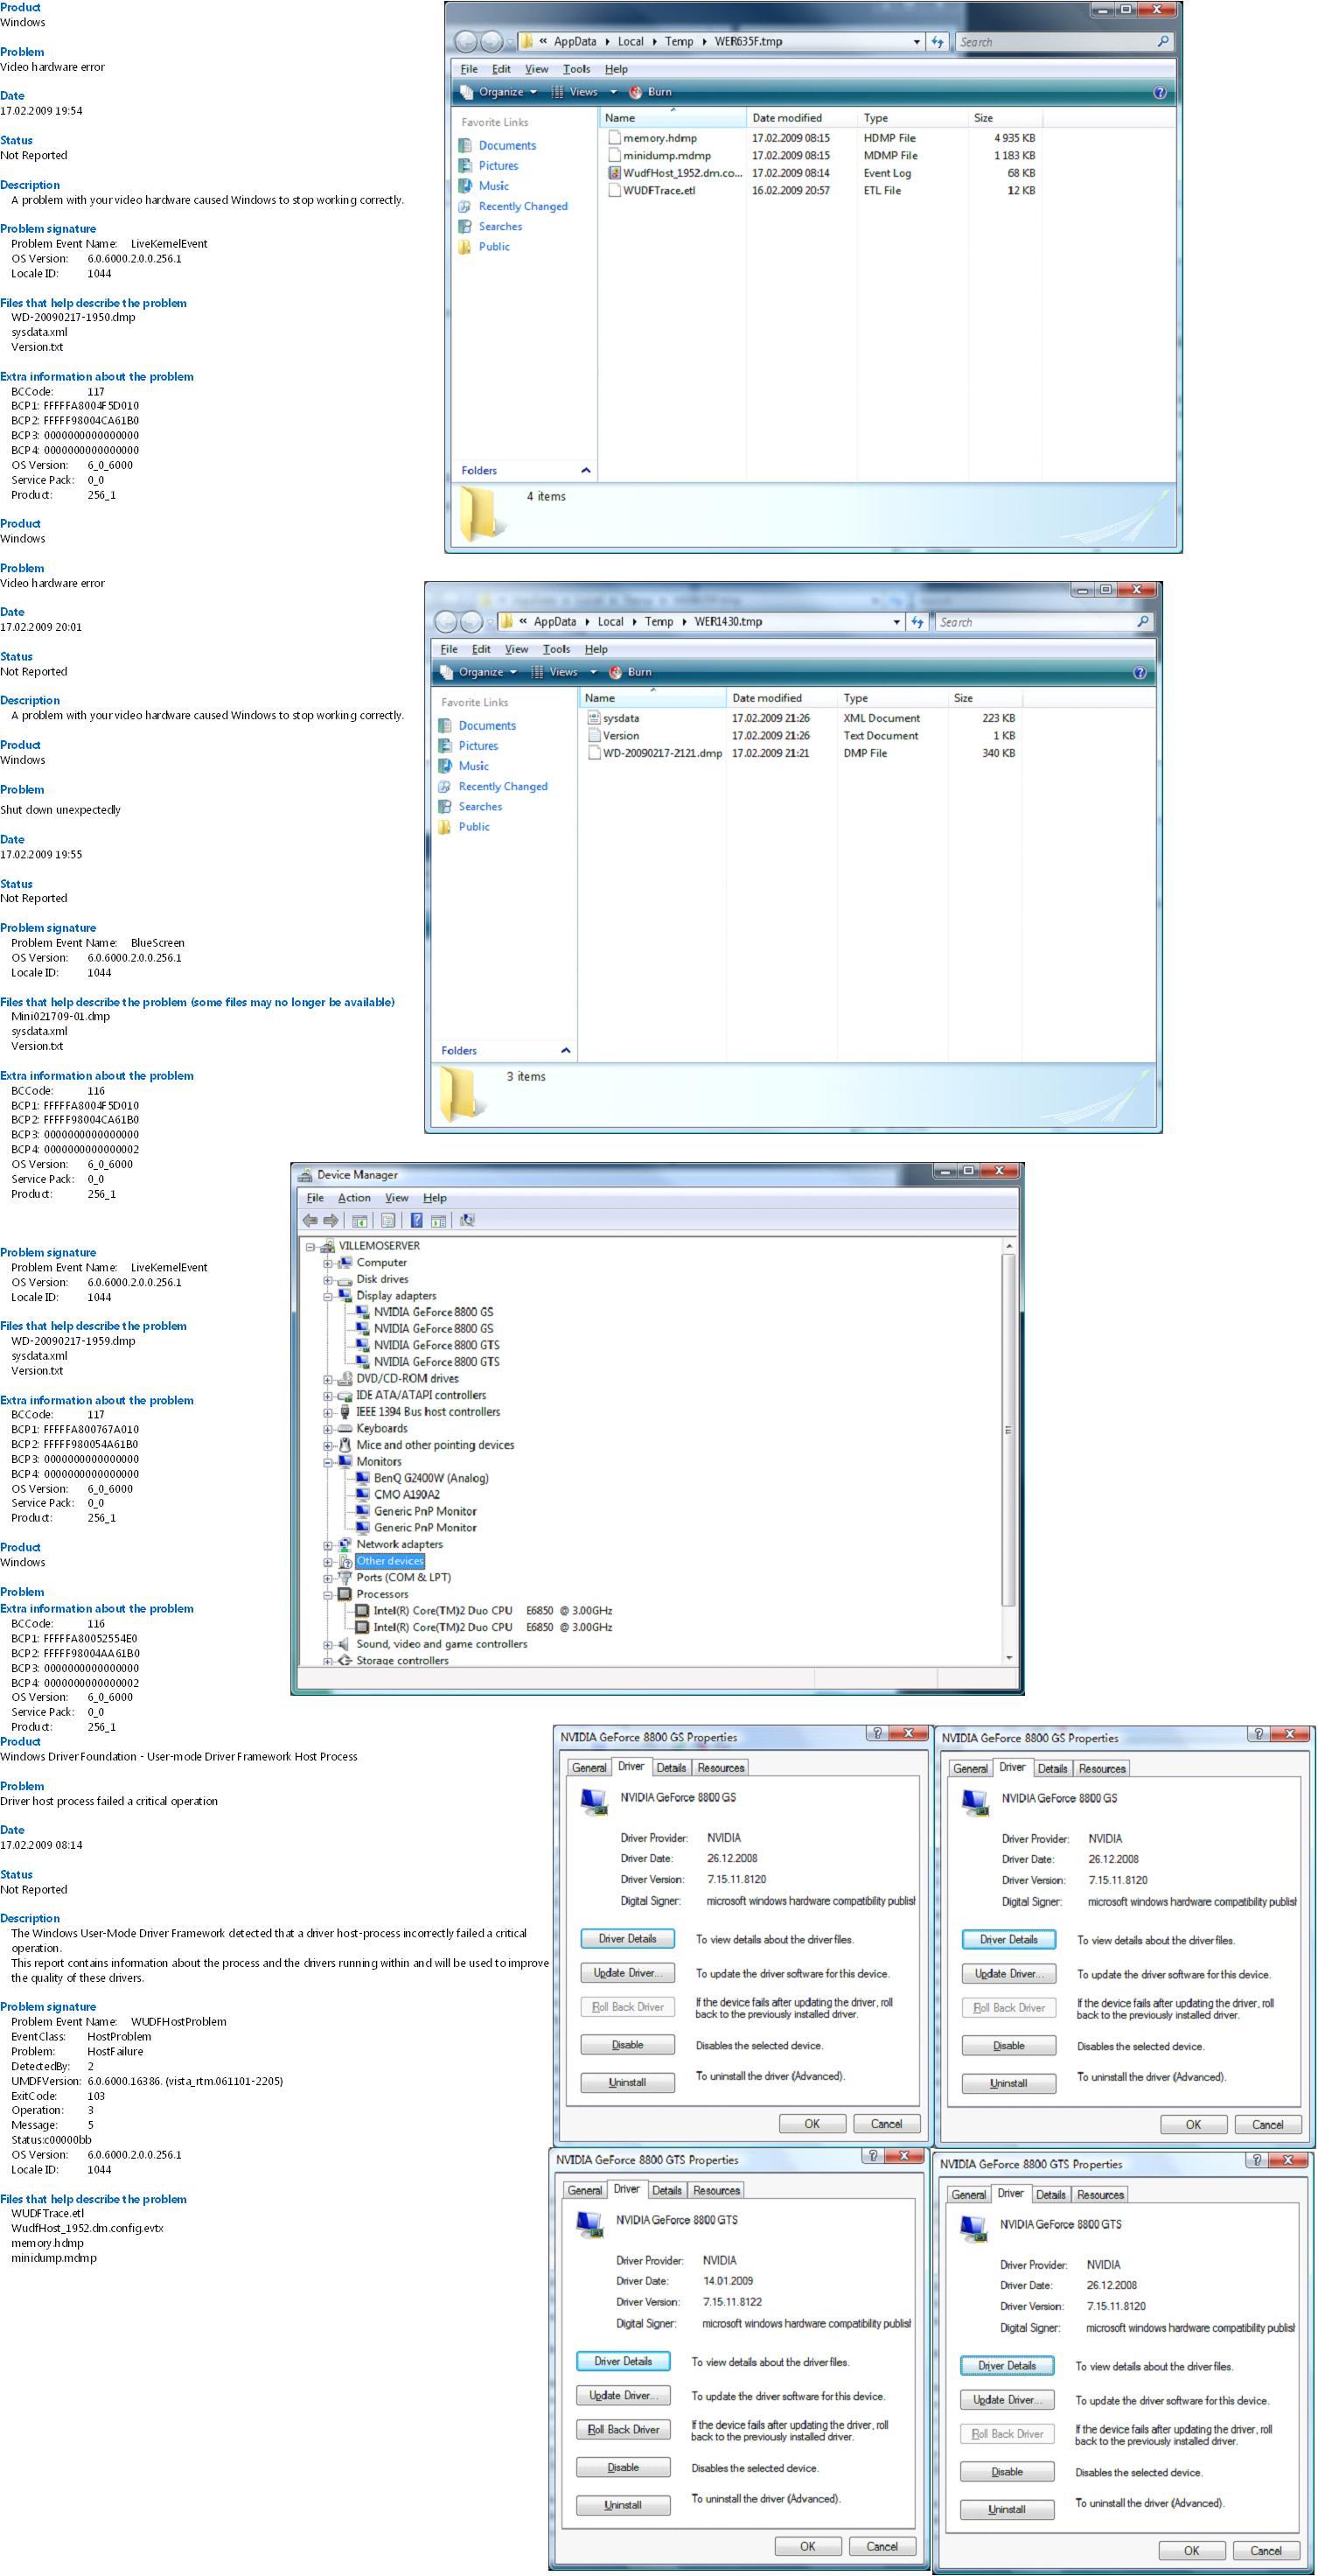Open the Views dropdown arrow in WER1430.tmp window
The width and height of the screenshot is (1318, 2576).
(x=594, y=672)
